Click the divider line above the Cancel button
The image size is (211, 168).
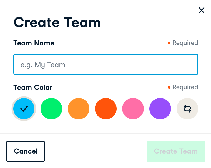[105, 133]
